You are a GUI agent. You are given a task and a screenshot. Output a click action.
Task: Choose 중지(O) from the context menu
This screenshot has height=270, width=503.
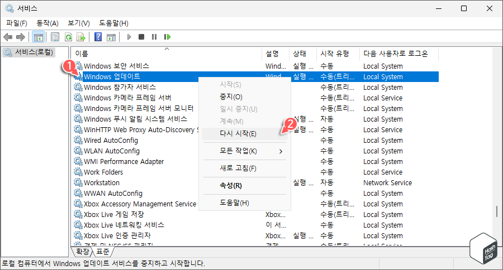click(245, 97)
